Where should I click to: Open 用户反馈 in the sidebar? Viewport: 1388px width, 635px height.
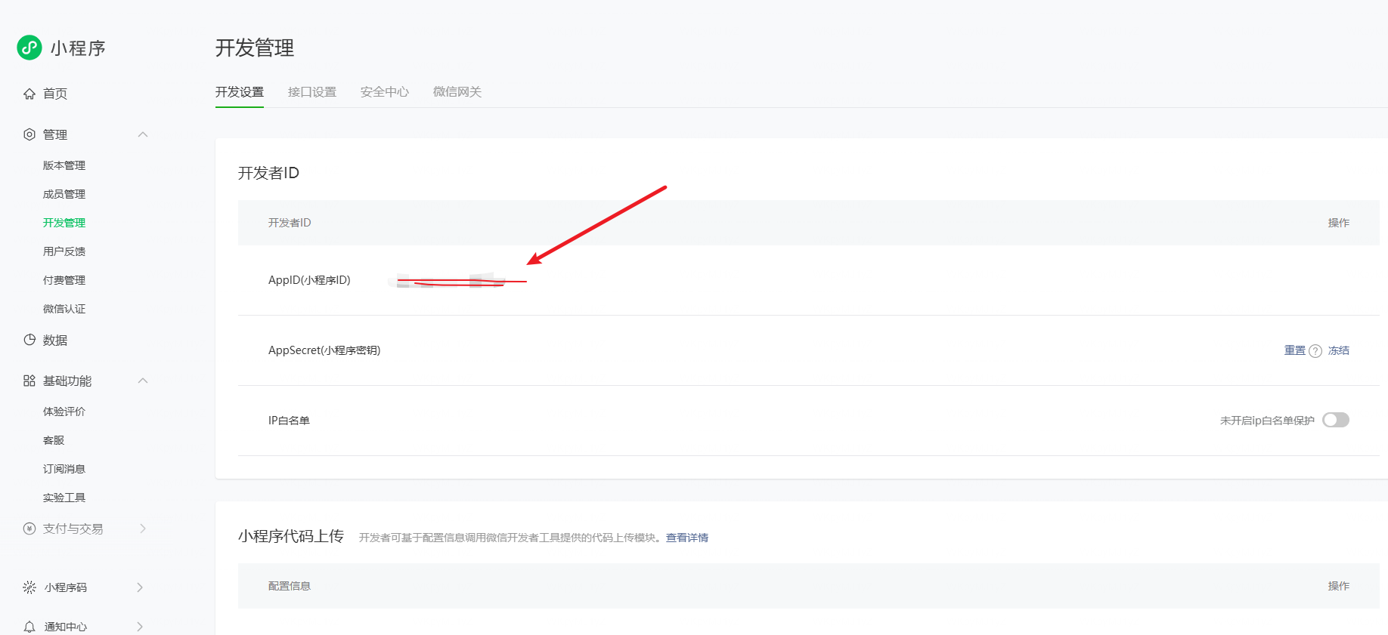pos(64,251)
